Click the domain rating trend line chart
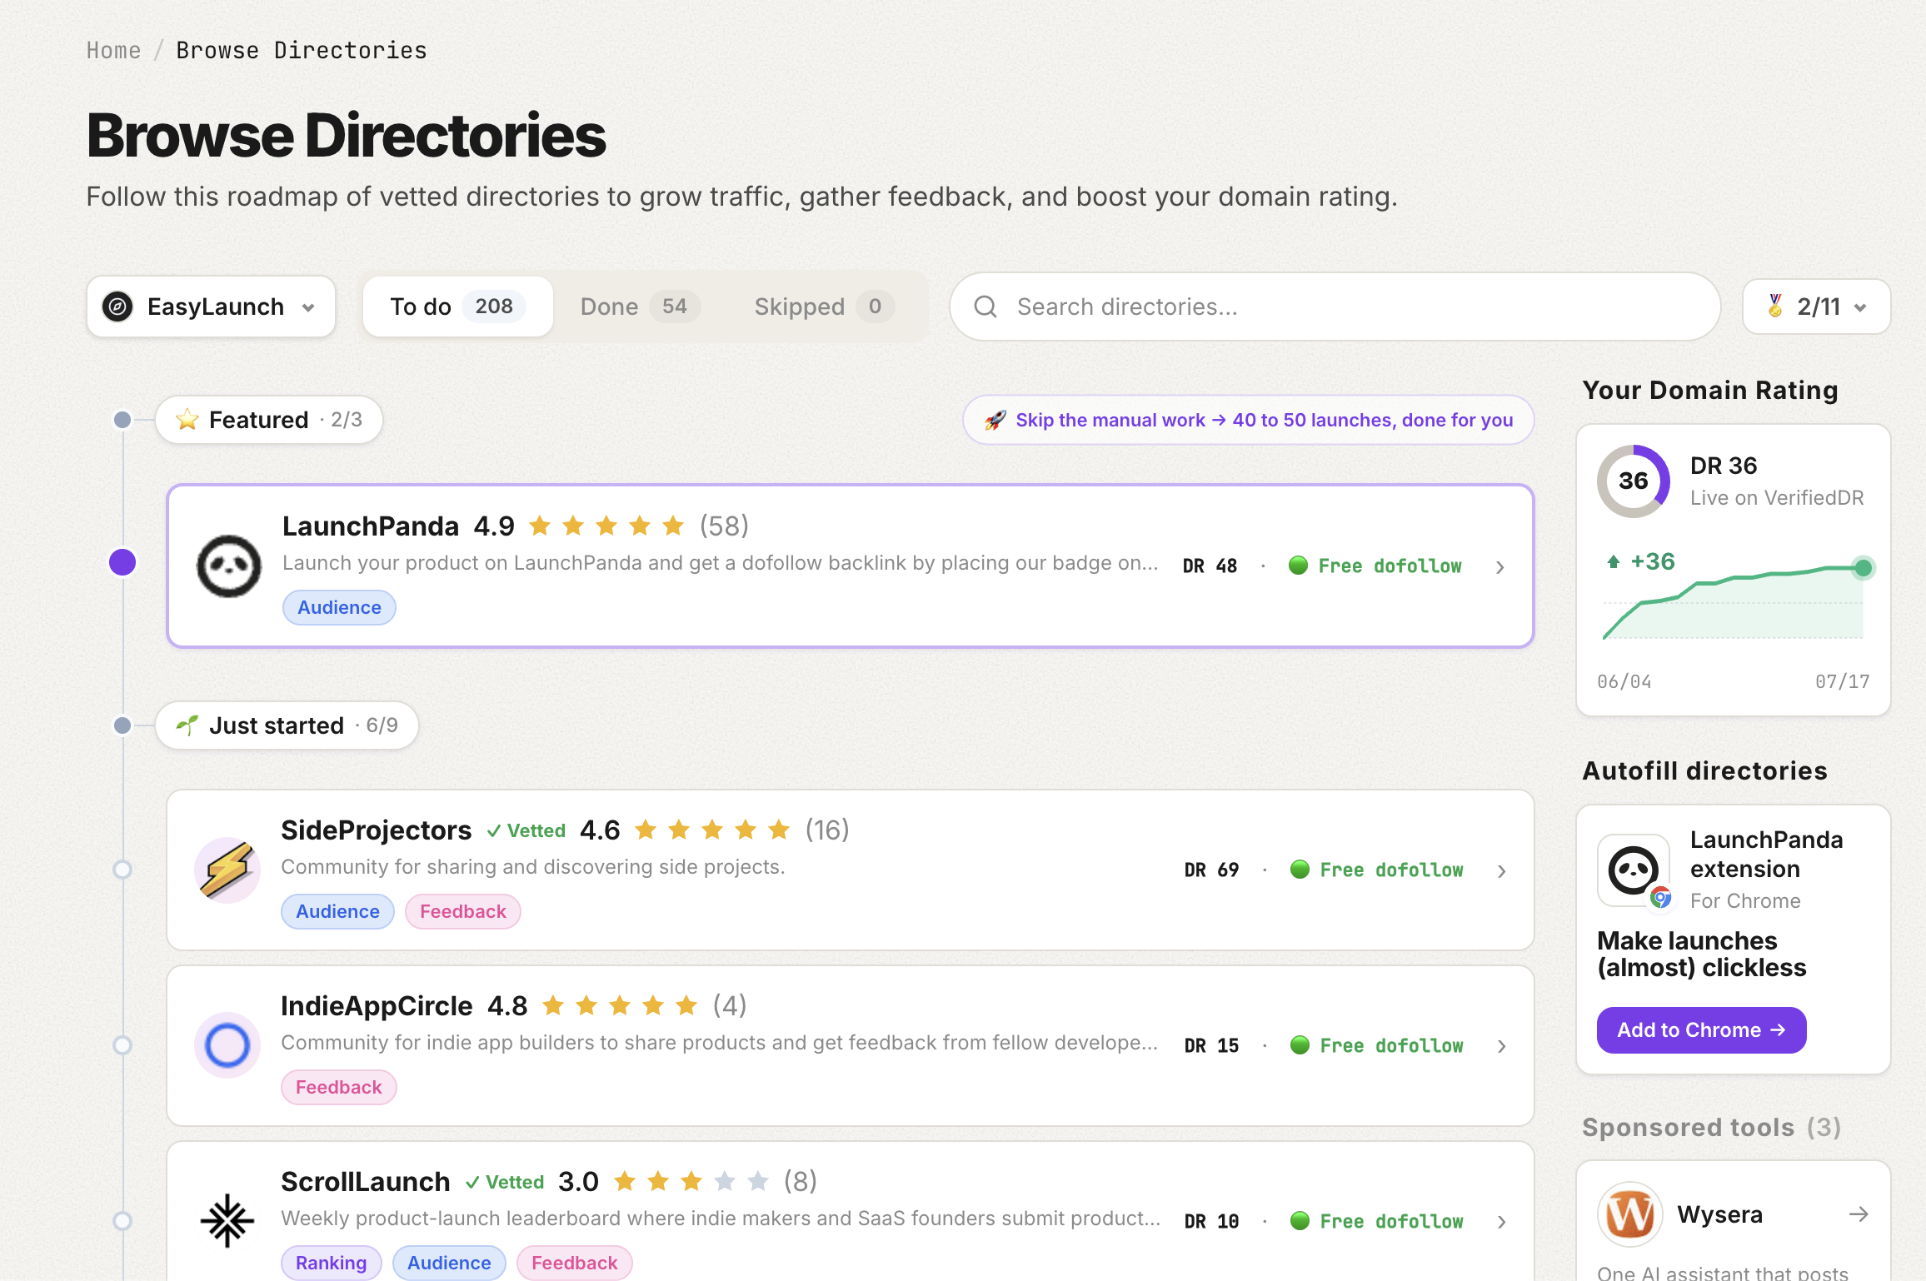Viewport: 1926px width, 1281px height. [1734, 603]
